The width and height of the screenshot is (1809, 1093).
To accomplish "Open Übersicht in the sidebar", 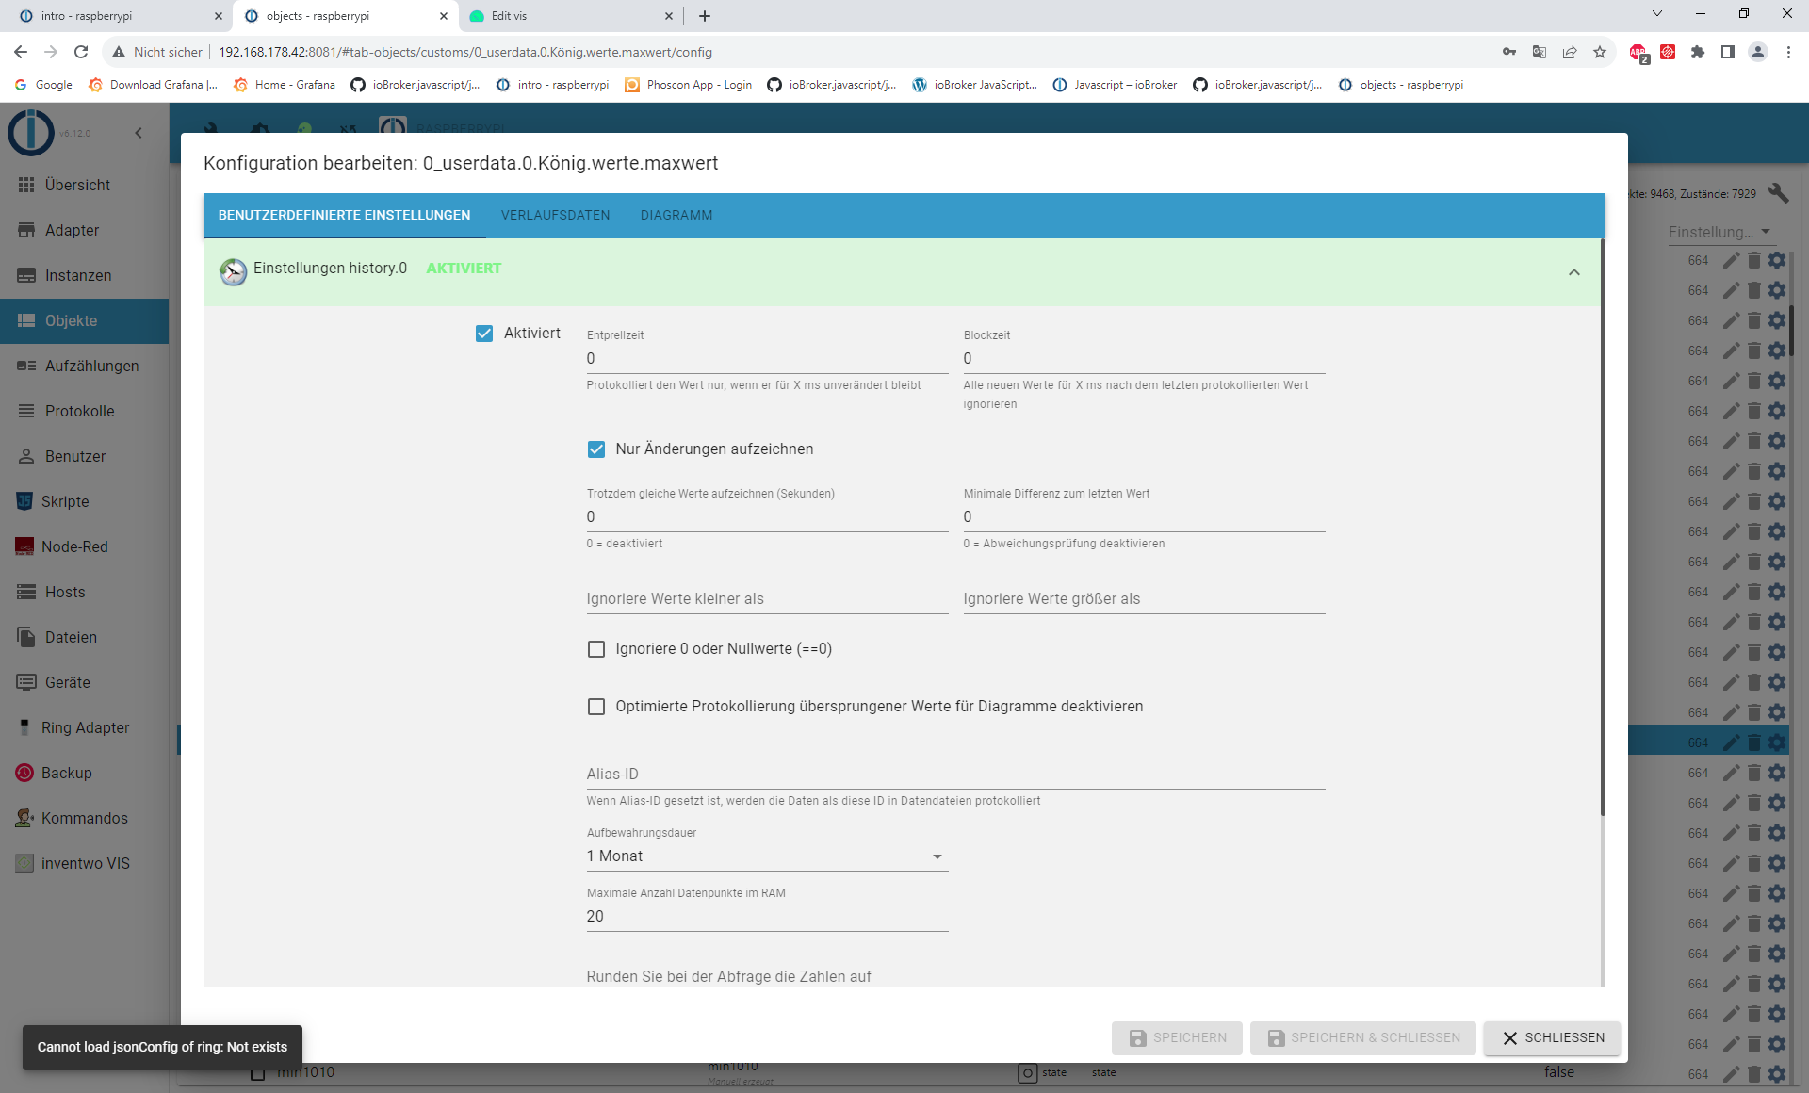I will [84, 185].
